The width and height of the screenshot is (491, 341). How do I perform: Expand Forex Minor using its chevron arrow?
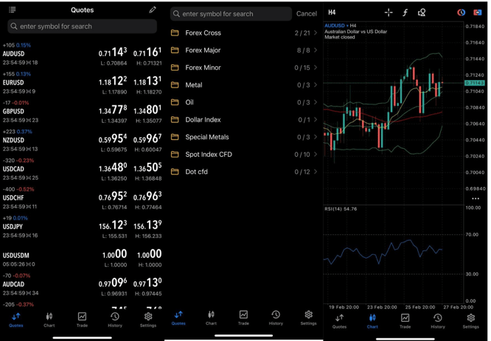pyautogui.click(x=316, y=68)
